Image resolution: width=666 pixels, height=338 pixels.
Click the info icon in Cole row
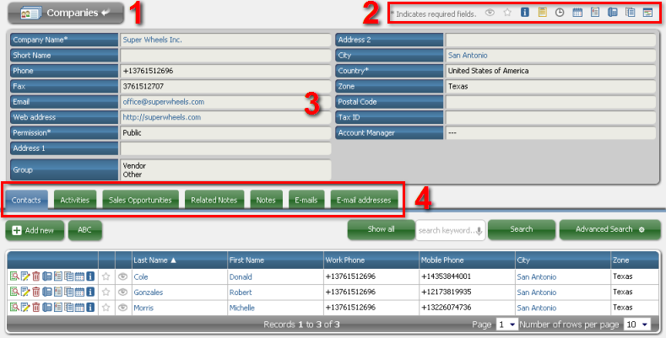pyautogui.click(x=90, y=276)
